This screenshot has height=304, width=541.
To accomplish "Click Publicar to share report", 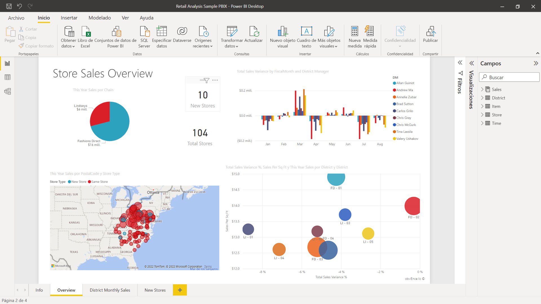I will (x=431, y=34).
